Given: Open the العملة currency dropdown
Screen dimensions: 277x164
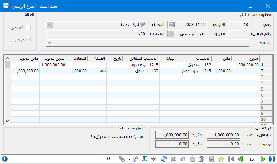Looking at the screenshot, I should 50,25.
